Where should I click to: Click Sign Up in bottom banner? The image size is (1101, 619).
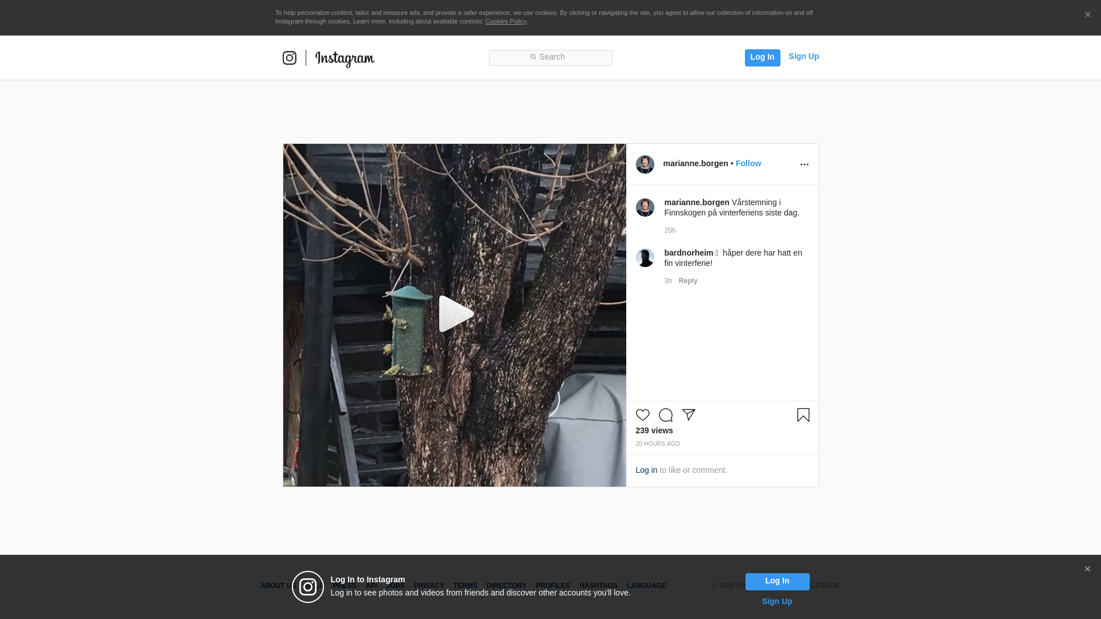click(x=777, y=601)
